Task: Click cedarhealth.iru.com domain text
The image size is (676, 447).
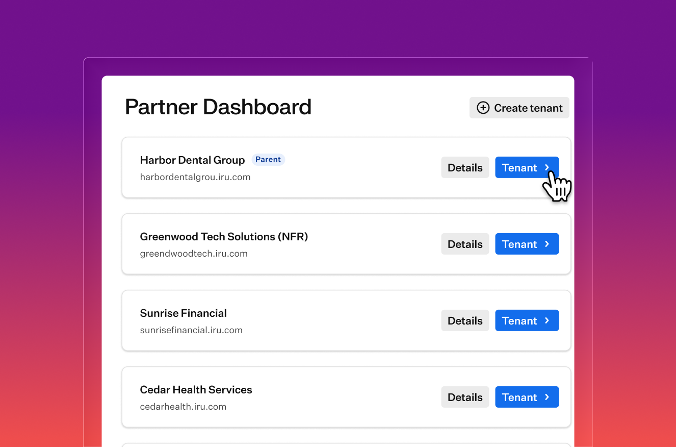Action: 183,407
